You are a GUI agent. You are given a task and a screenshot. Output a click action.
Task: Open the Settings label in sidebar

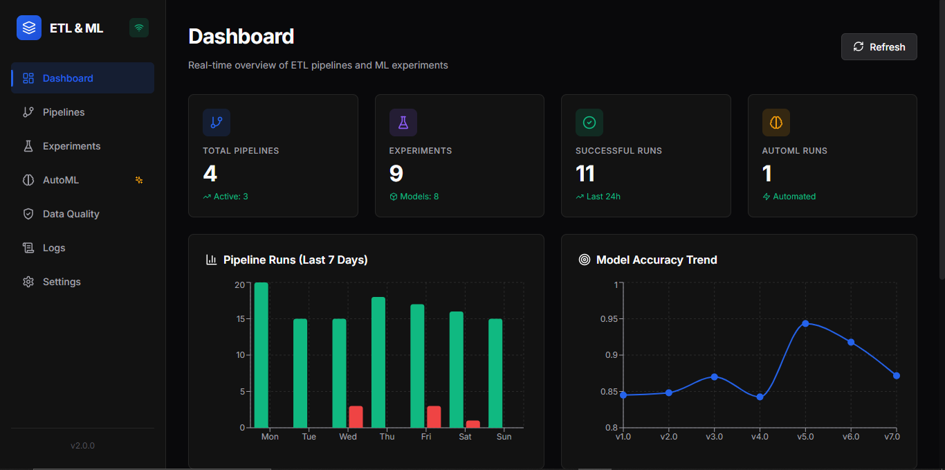pyautogui.click(x=62, y=282)
